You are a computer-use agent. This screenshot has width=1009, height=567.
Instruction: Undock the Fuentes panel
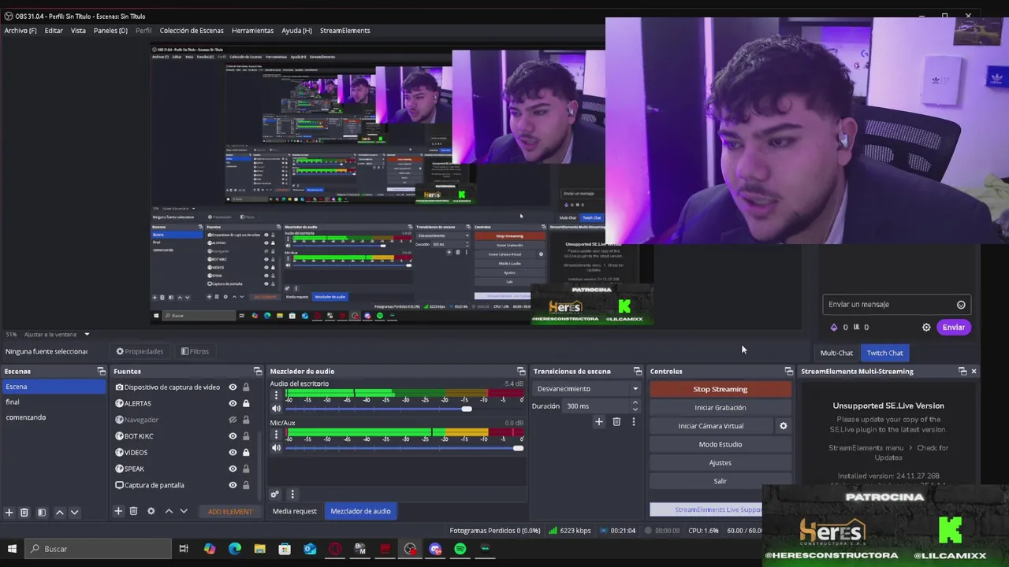[257, 372]
